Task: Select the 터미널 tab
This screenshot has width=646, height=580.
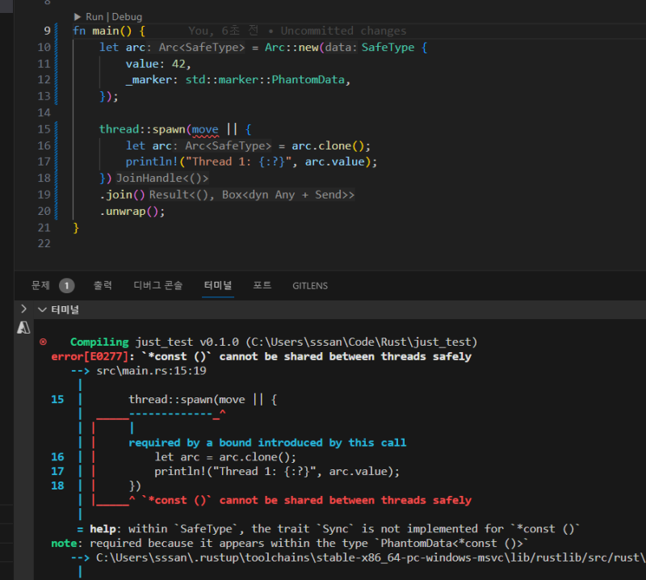Action: pos(217,285)
